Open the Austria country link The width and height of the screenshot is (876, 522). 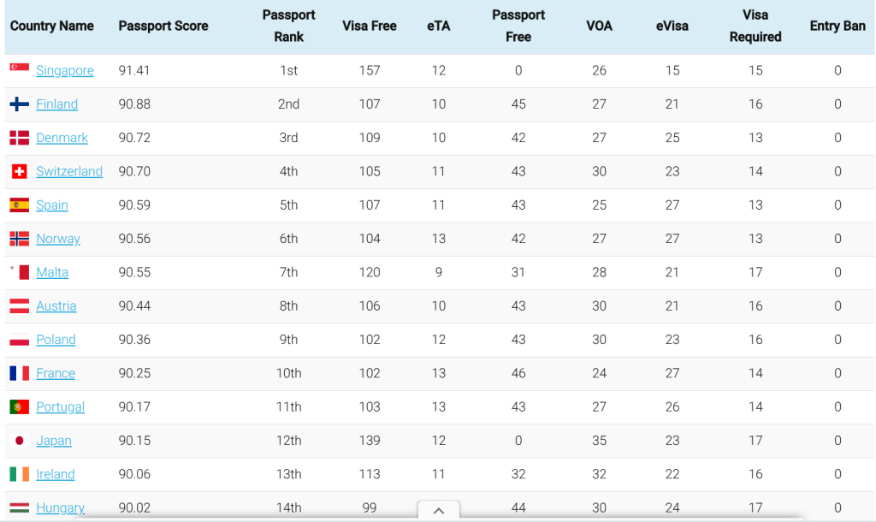point(56,305)
